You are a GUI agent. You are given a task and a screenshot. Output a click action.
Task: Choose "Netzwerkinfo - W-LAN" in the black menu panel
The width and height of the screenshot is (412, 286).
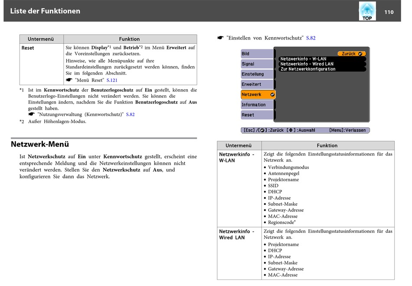click(x=322, y=59)
